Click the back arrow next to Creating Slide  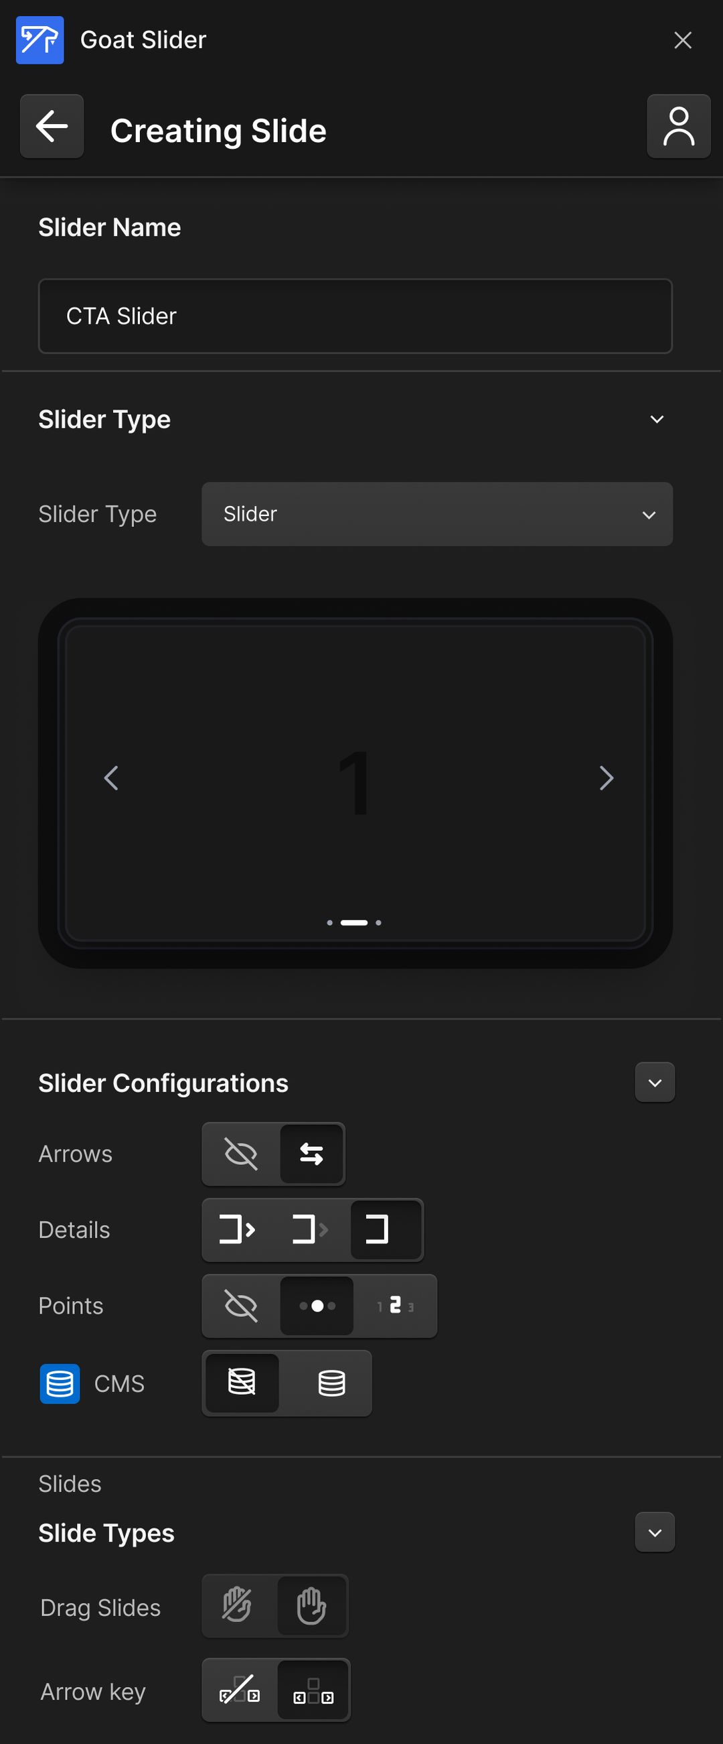[x=51, y=127]
